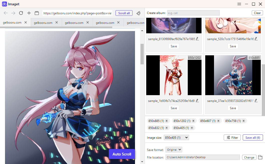Click the cleaning brush icon
The width and height of the screenshot is (265, 164).
[138, 13]
